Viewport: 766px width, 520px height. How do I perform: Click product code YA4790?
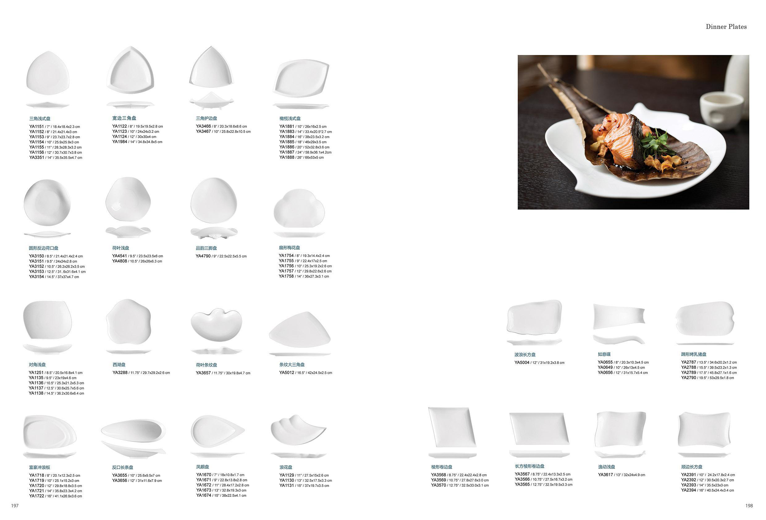[x=203, y=256]
